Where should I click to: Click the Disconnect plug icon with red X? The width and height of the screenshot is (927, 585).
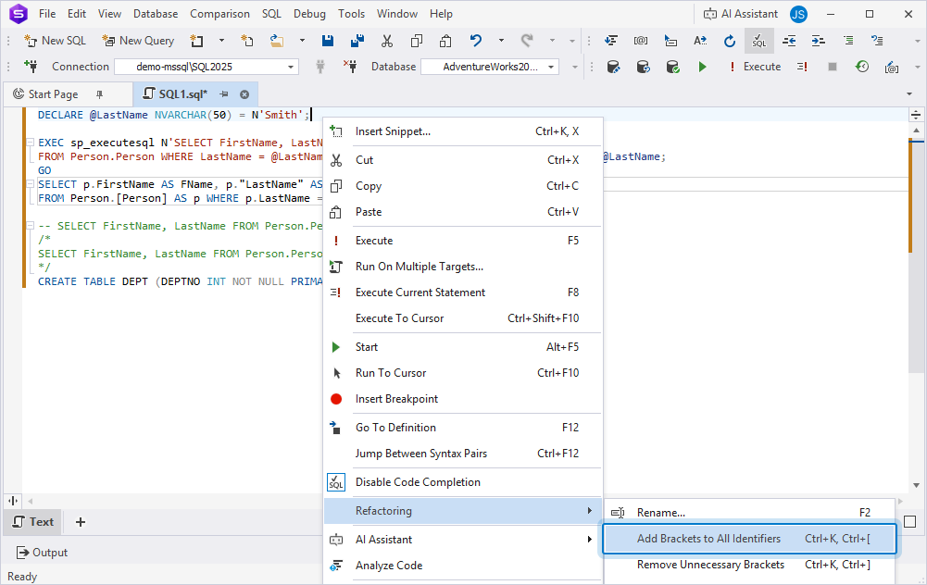350,66
